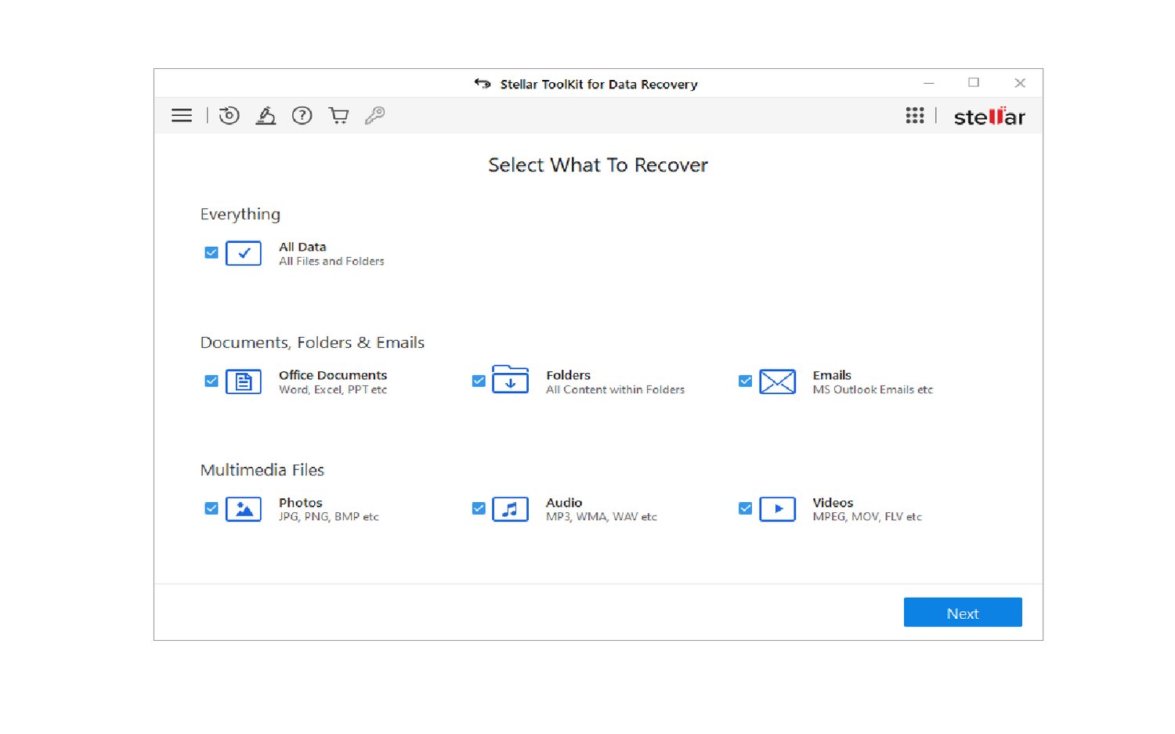Click the Photos tile icon
The image size is (1175, 734).
coord(244,509)
